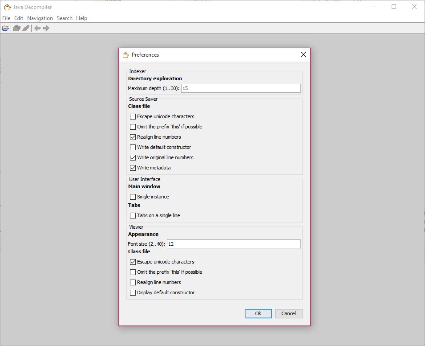The height and width of the screenshot is (346, 425).
Task: Click the 'Viewer' group label
Action: 136,227
